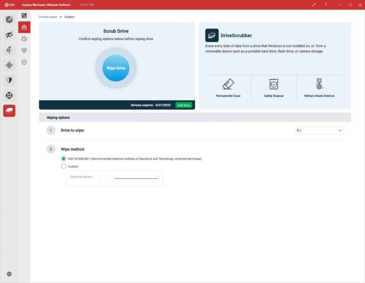Click the Toolbox breadcrumb item
Image resolution: width=365 pixels, height=283 pixels.
point(69,17)
